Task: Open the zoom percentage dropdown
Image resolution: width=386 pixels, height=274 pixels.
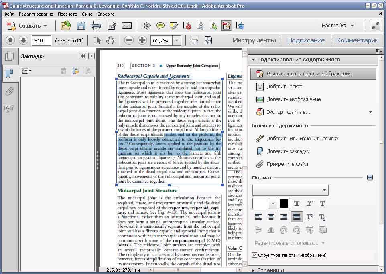Action: pos(177,40)
